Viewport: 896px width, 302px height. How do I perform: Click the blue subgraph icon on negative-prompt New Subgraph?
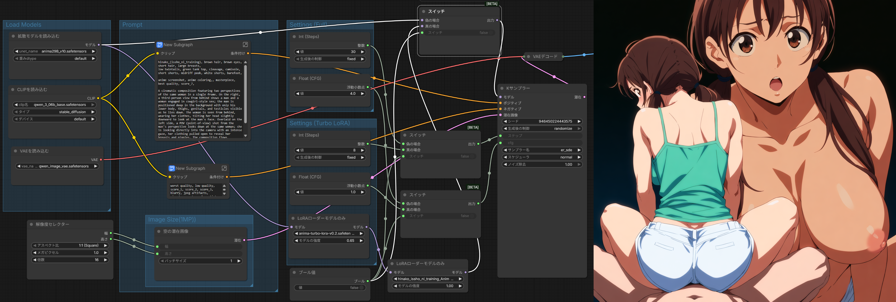172,169
